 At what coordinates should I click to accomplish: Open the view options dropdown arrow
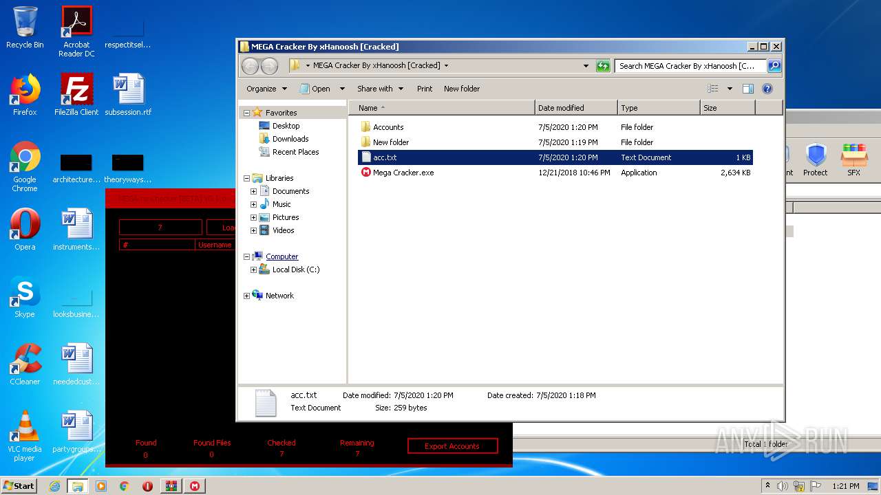tap(730, 89)
